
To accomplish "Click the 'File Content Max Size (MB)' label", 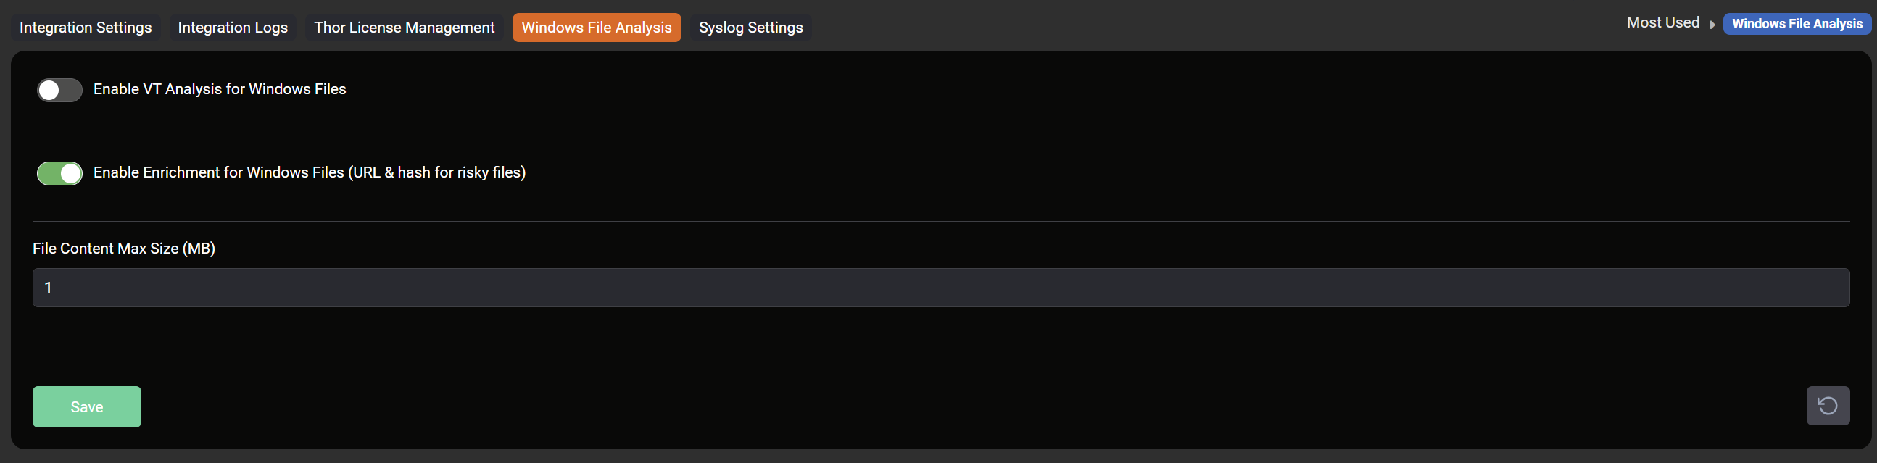I will [124, 249].
